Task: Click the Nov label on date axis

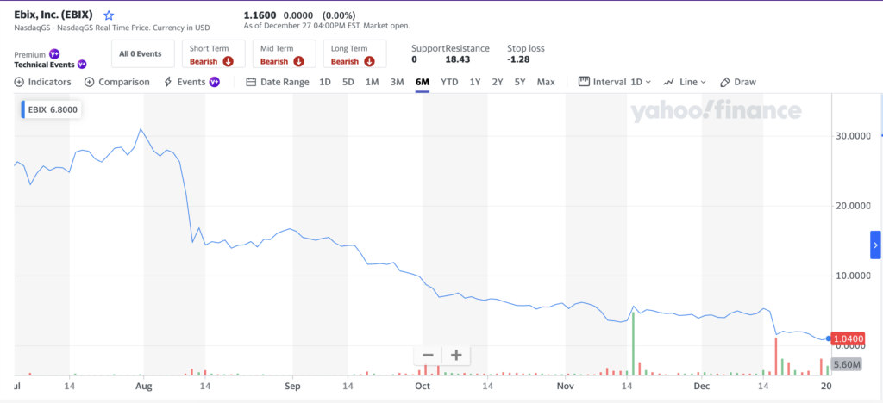Action: 566,386
